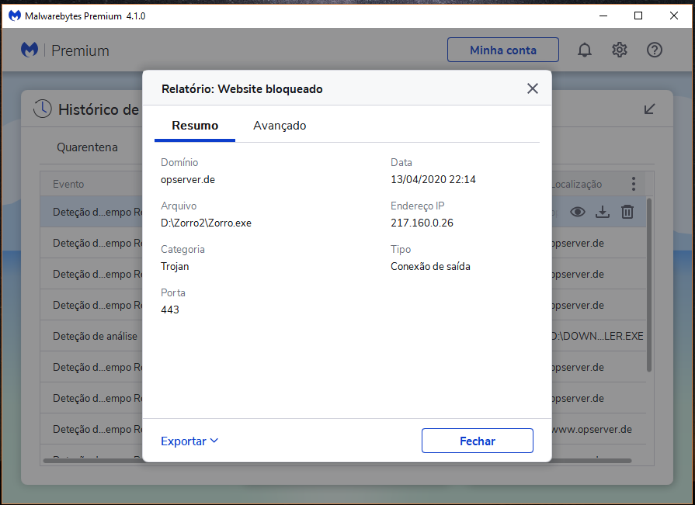Download the selected detection report
Image resolution: width=695 pixels, height=505 pixels.
(x=602, y=212)
